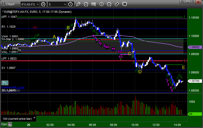Expand the 5 interval dropdown
203x128 pixels.
coord(65,5)
